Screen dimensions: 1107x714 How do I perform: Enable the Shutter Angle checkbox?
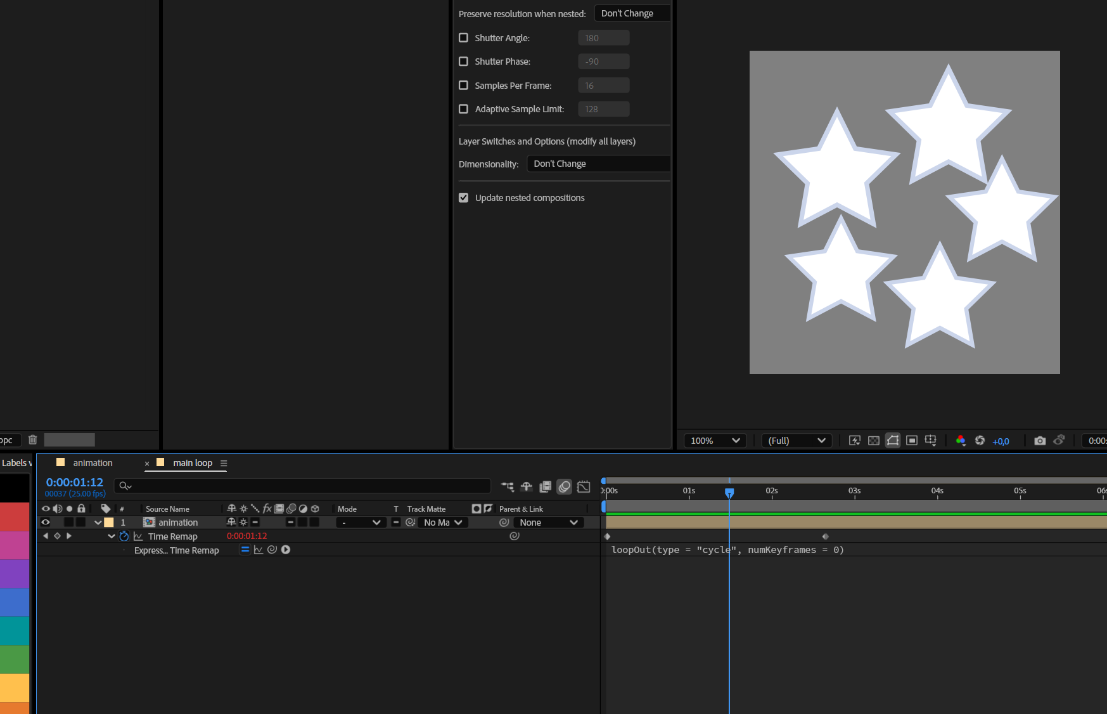coord(463,37)
